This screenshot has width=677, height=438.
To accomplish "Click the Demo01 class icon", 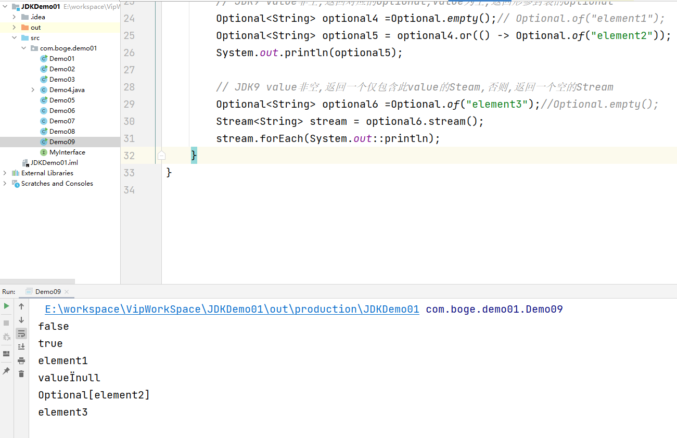I will 44,58.
